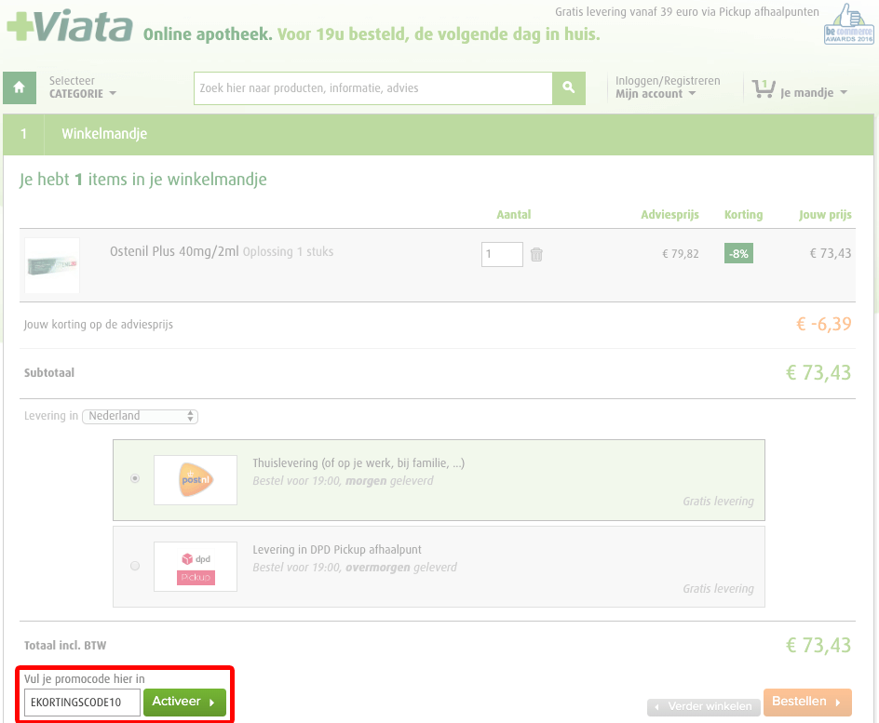
Task: Click the promocode input field
Action: click(x=82, y=703)
